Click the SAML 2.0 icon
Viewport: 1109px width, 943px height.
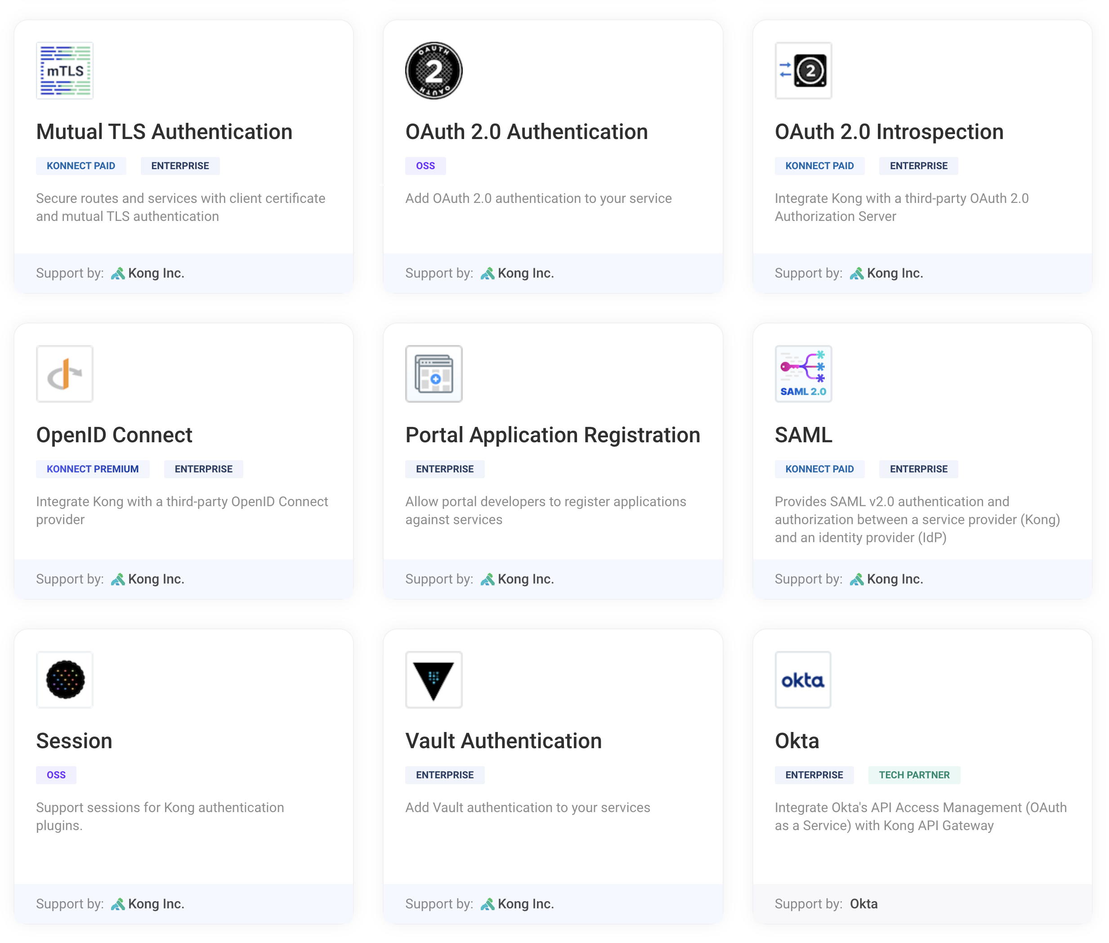point(803,374)
